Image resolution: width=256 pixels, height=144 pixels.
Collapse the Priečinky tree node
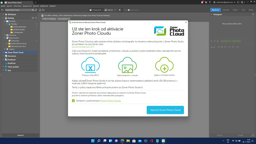[x=5, y=21]
